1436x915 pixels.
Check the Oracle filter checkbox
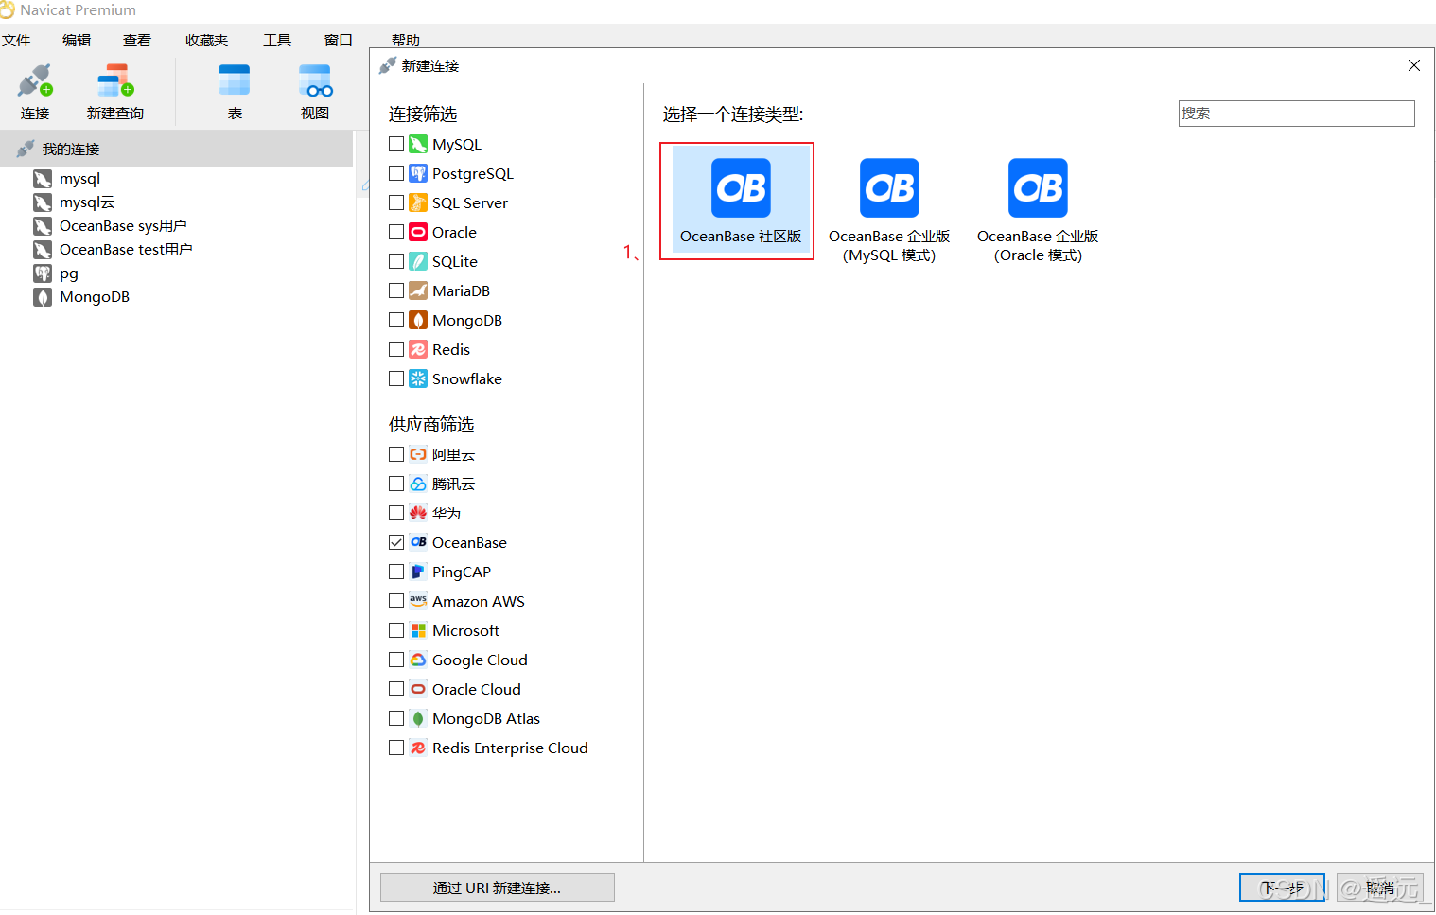coord(396,232)
